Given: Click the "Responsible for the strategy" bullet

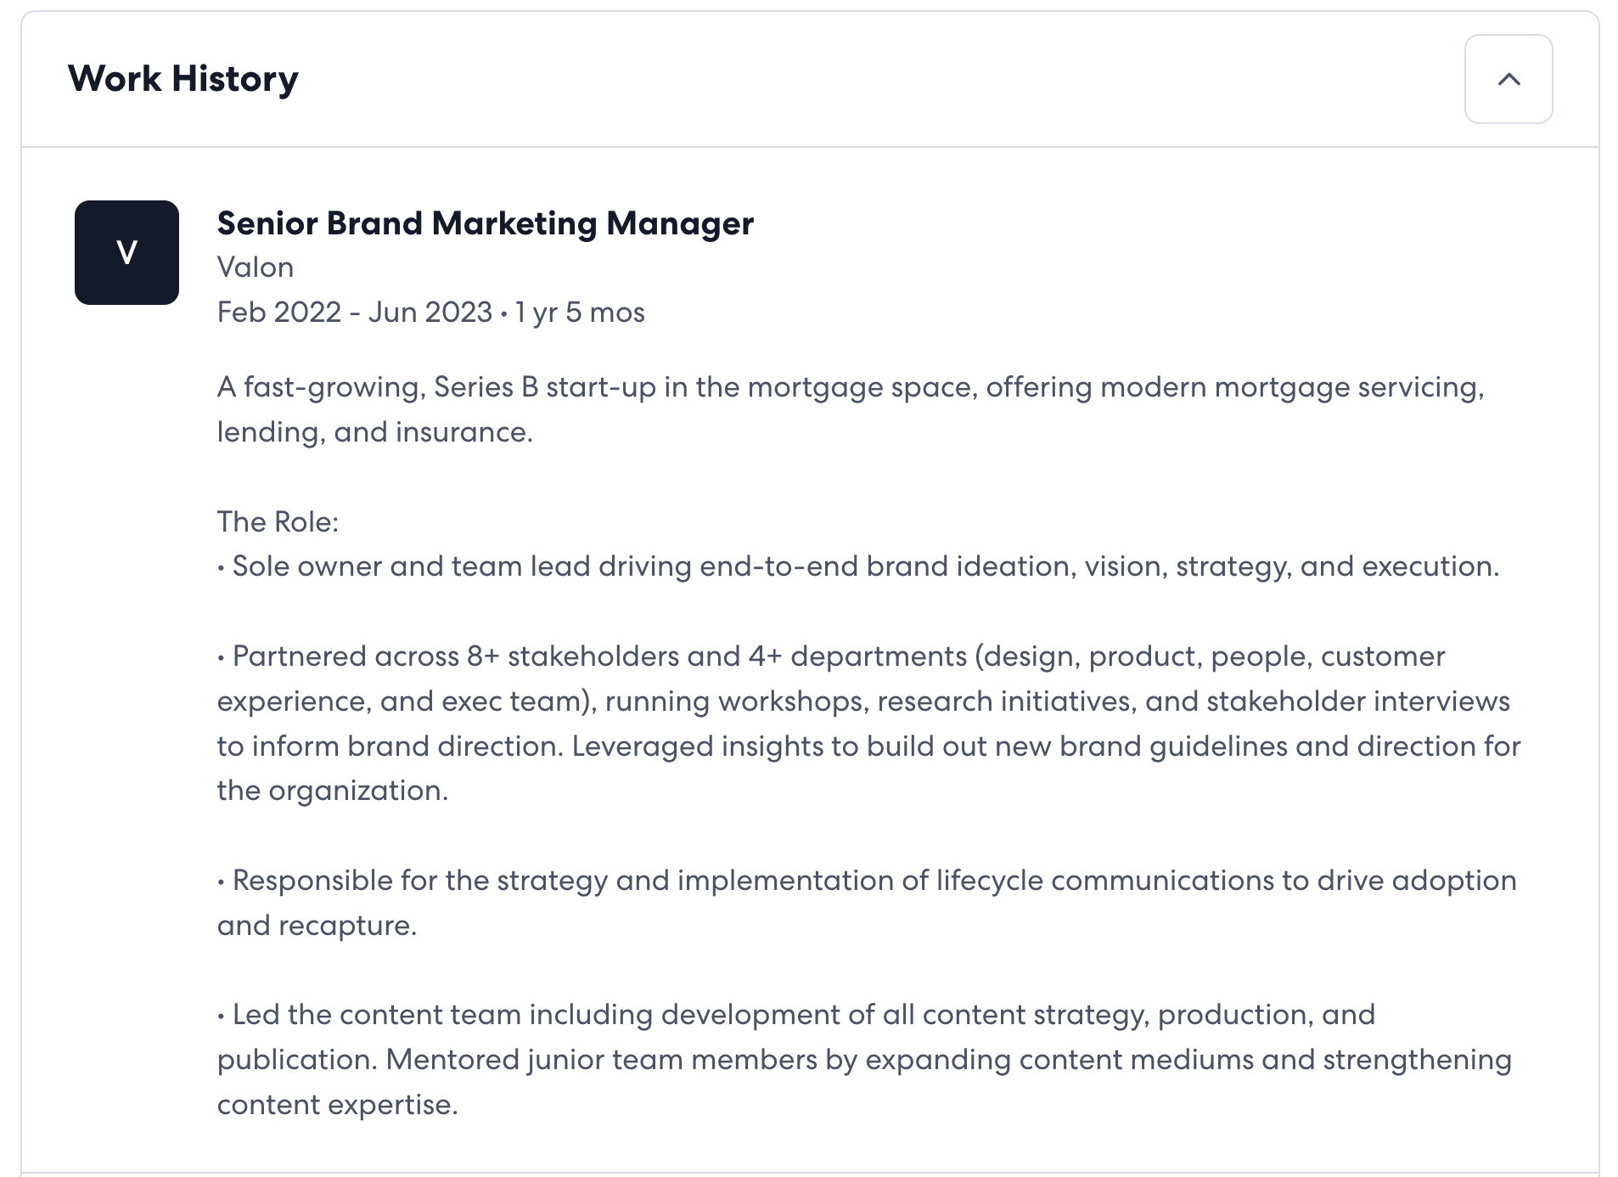Looking at the screenshot, I should tap(867, 881).
